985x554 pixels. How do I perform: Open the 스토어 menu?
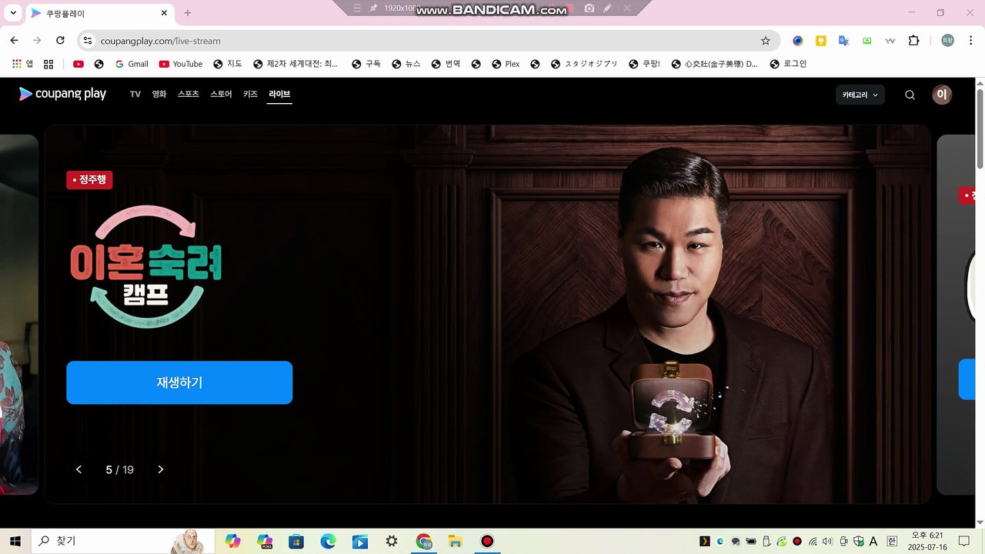coord(221,94)
